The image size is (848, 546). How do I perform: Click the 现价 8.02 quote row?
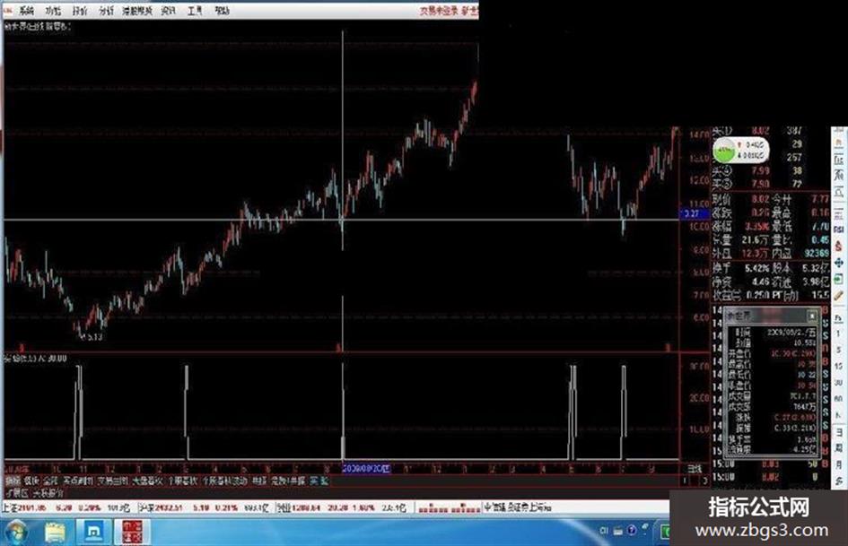pos(743,199)
